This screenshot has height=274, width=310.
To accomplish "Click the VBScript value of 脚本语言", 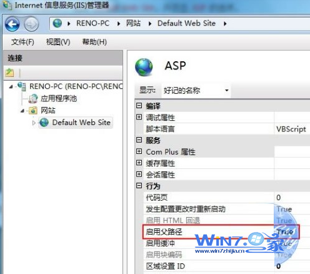I will click(x=291, y=129).
